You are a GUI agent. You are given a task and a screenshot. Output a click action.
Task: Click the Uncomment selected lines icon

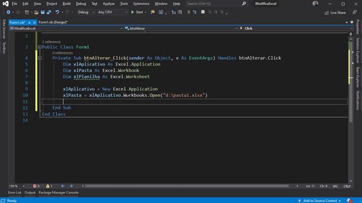coord(180,12)
